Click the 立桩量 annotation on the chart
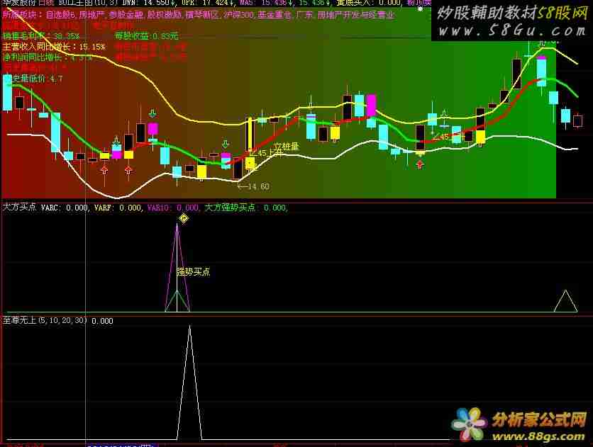Image resolution: width=593 pixels, height=447 pixels. tap(286, 147)
